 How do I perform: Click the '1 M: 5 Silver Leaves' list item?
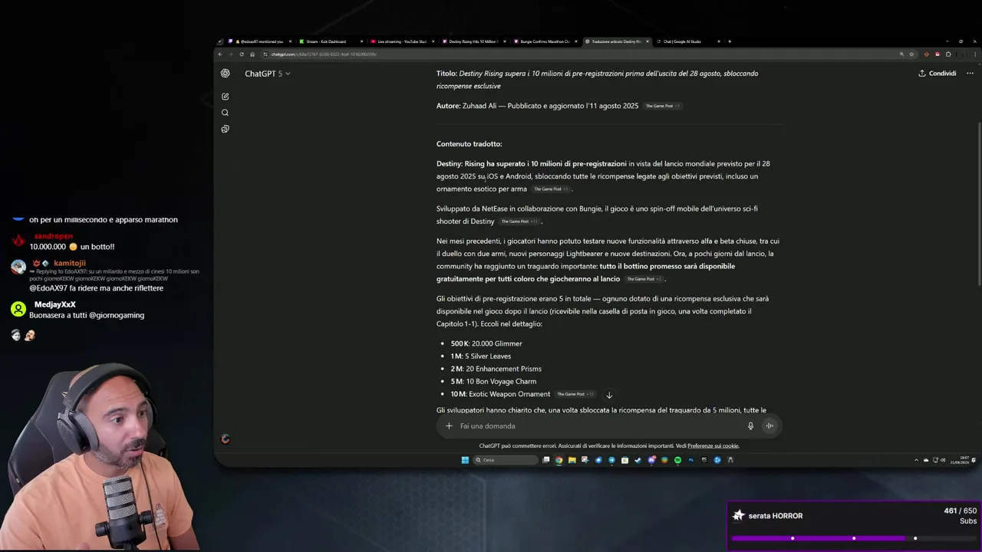pyautogui.click(x=480, y=356)
